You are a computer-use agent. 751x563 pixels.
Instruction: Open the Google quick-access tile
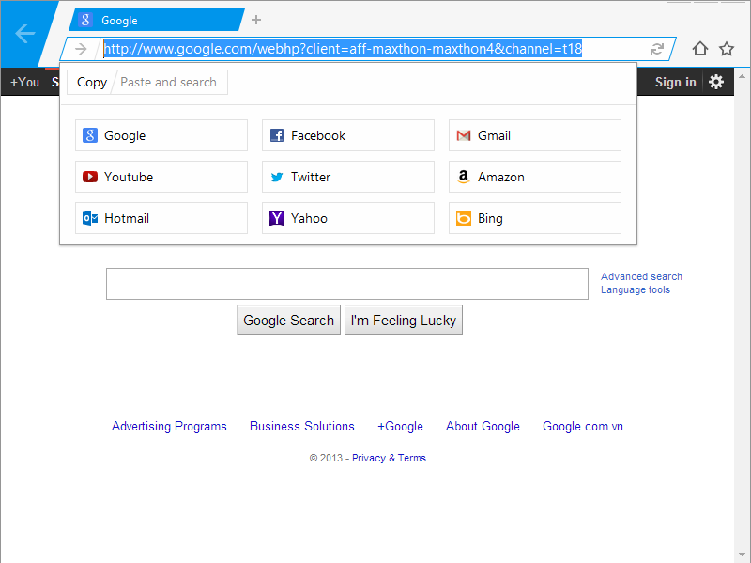161,135
